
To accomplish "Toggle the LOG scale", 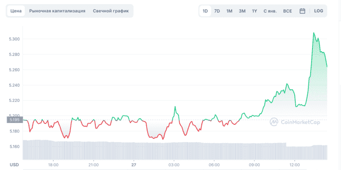I will coord(319,11).
